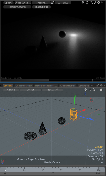Open the Shading: Full dropdown
106x176 pixels.
tap(41, 7)
